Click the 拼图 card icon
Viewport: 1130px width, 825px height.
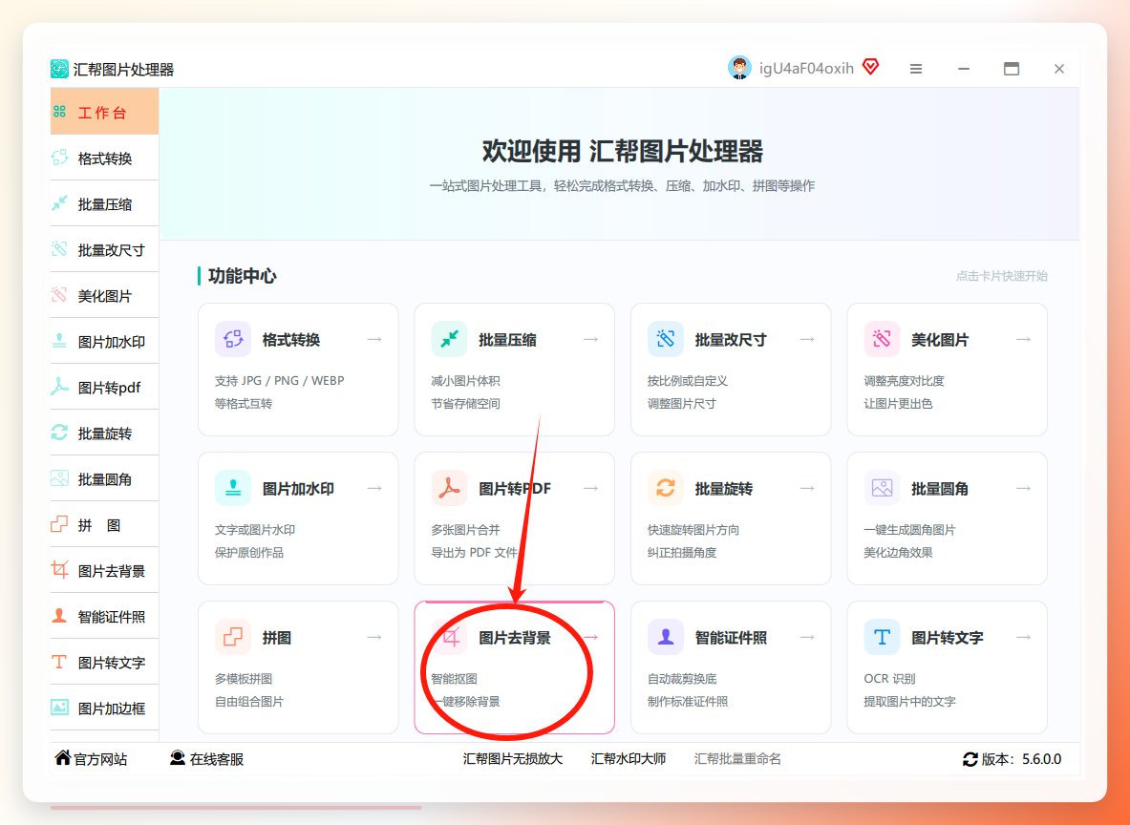[233, 637]
